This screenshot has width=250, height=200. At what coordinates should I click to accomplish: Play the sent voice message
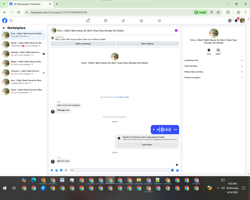pyautogui.click(x=154, y=129)
